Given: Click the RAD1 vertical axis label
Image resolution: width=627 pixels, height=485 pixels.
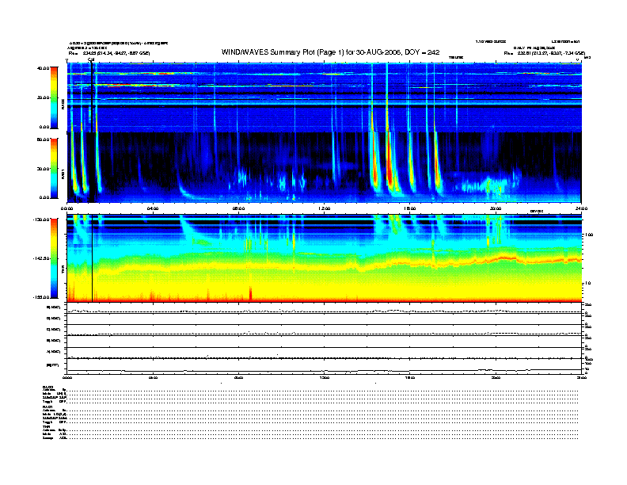Looking at the screenshot, I should pos(63,174).
